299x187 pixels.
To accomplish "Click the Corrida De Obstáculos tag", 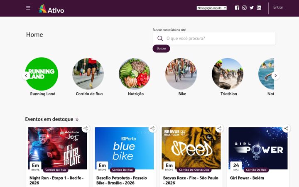I will [x=194, y=170].
